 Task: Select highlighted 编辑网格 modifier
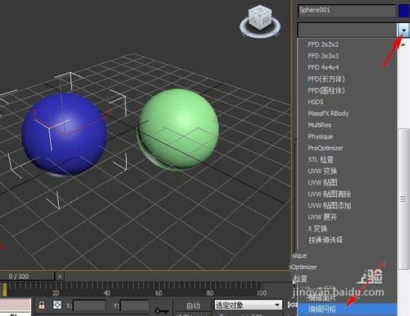click(347, 309)
